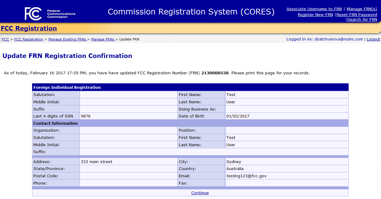Open Reset FRN Password link
The height and width of the screenshot is (199, 381).
357,14
